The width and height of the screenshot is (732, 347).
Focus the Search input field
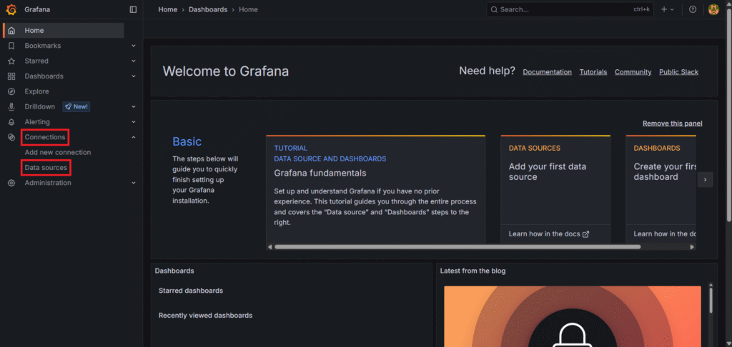(570, 9)
